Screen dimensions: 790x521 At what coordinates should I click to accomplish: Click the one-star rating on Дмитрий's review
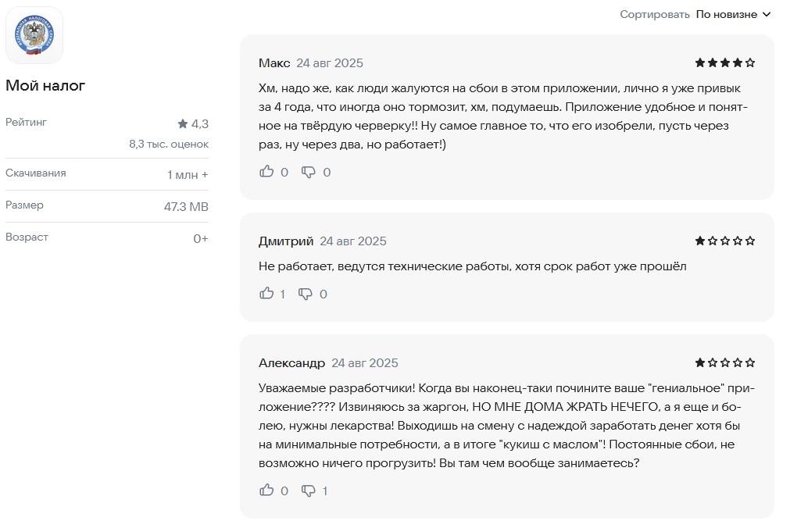[724, 241]
